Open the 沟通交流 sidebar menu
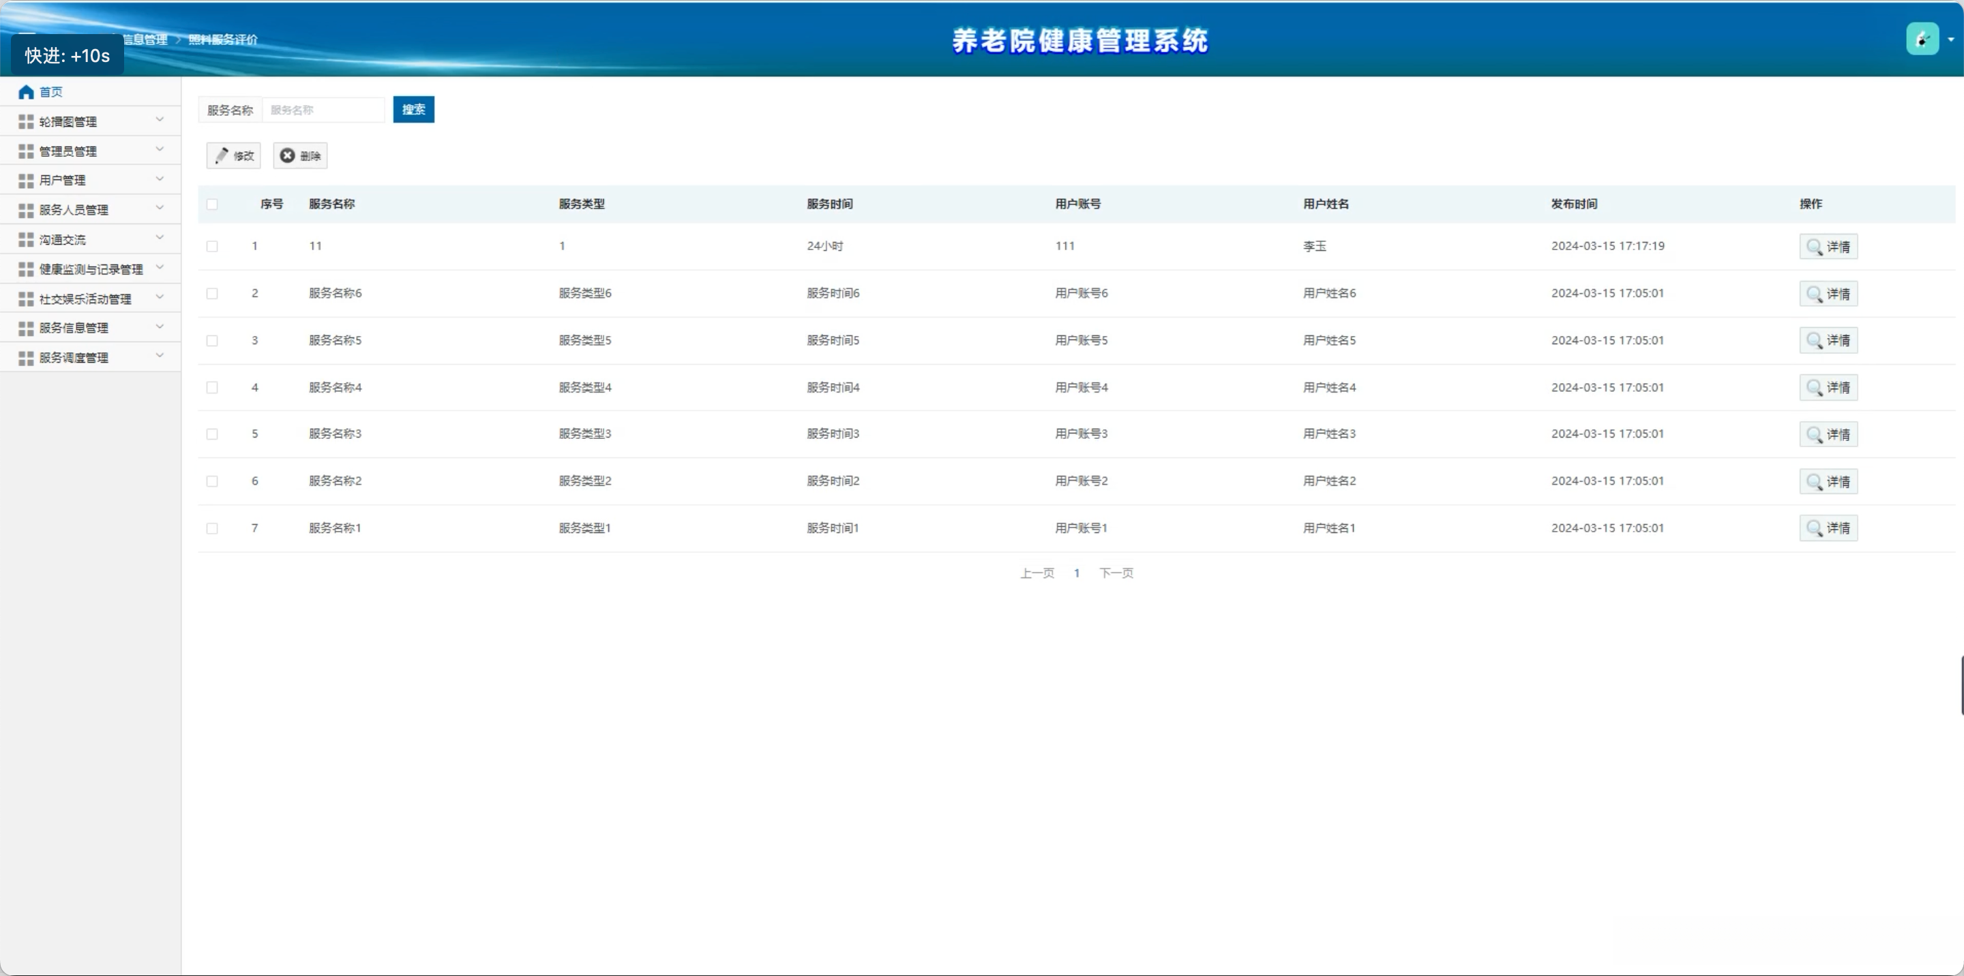 point(63,240)
